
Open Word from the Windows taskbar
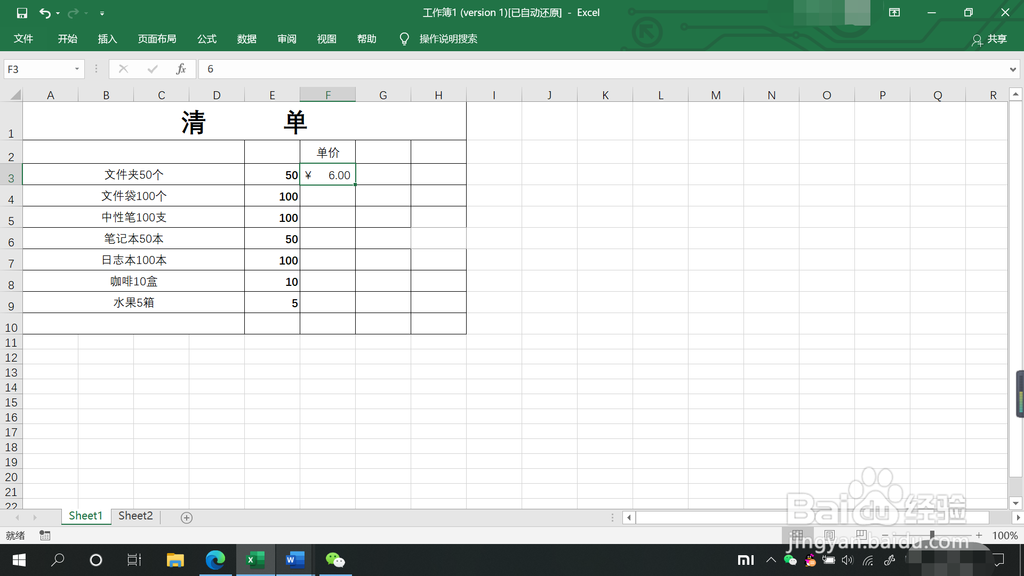[295, 560]
